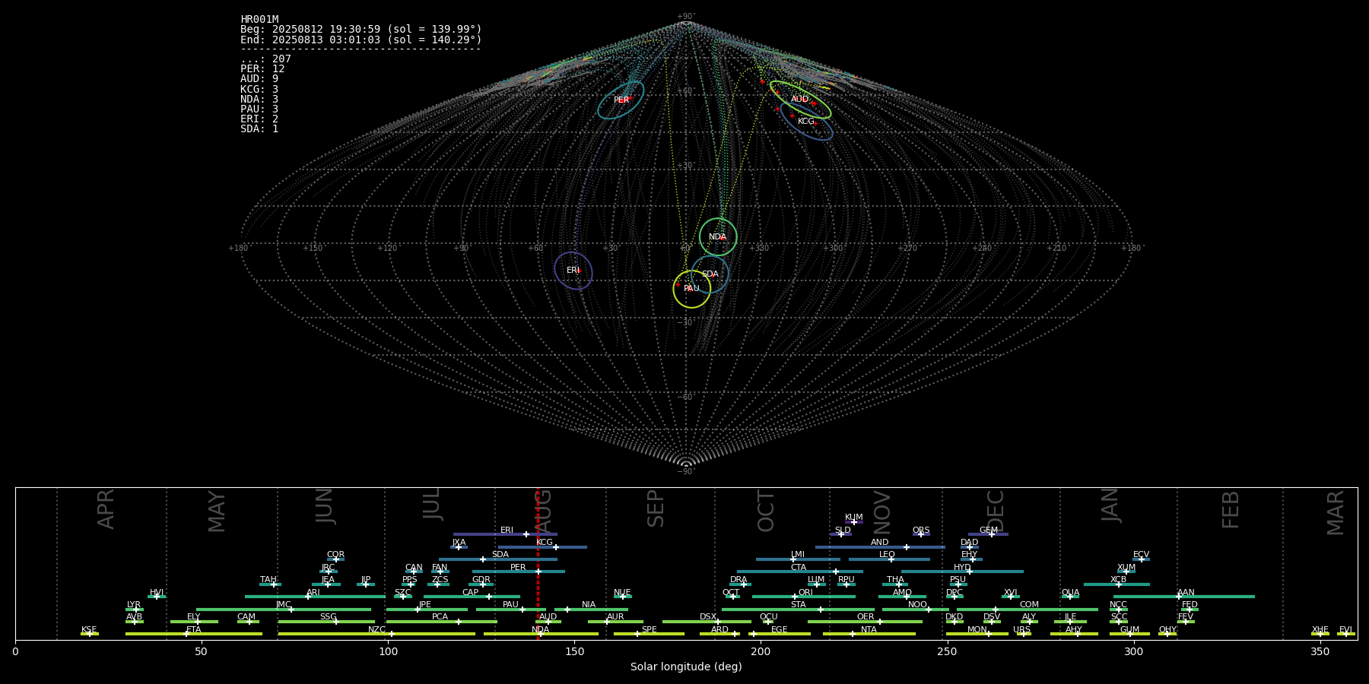Click the SEP month label in the timeline
1369x684 pixels.
[656, 508]
